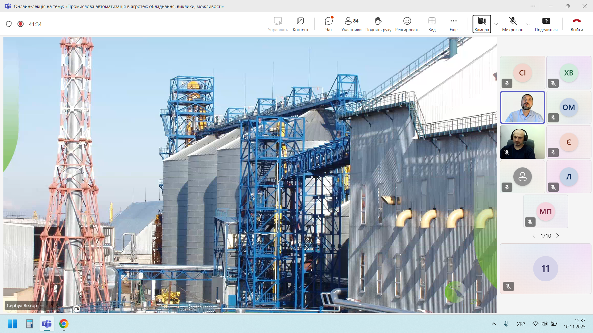Open the Еще more options menu

point(453,24)
